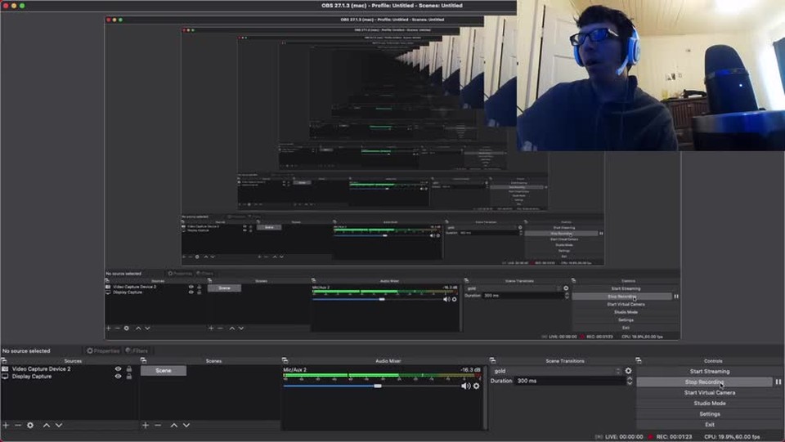The width and height of the screenshot is (785, 442).
Task: Adjust the Mic/Aux 2 volume slider
Action: (x=377, y=386)
